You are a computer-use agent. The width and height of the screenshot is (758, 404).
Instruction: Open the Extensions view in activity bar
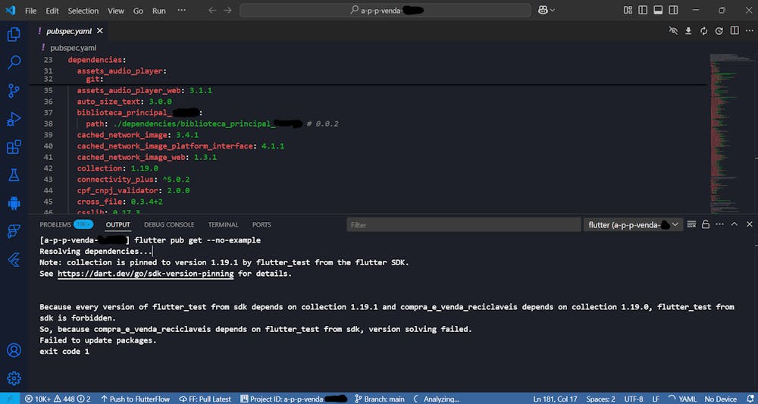point(14,147)
